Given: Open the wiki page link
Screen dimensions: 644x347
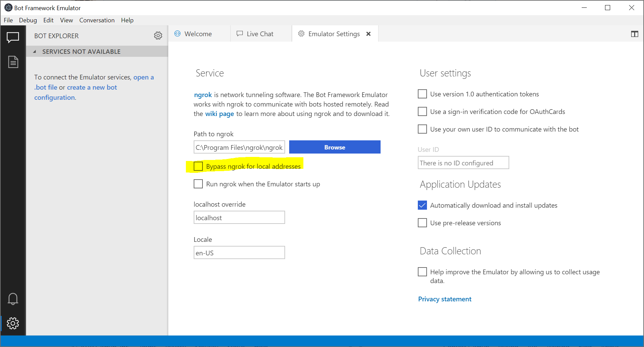Looking at the screenshot, I should point(219,114).
